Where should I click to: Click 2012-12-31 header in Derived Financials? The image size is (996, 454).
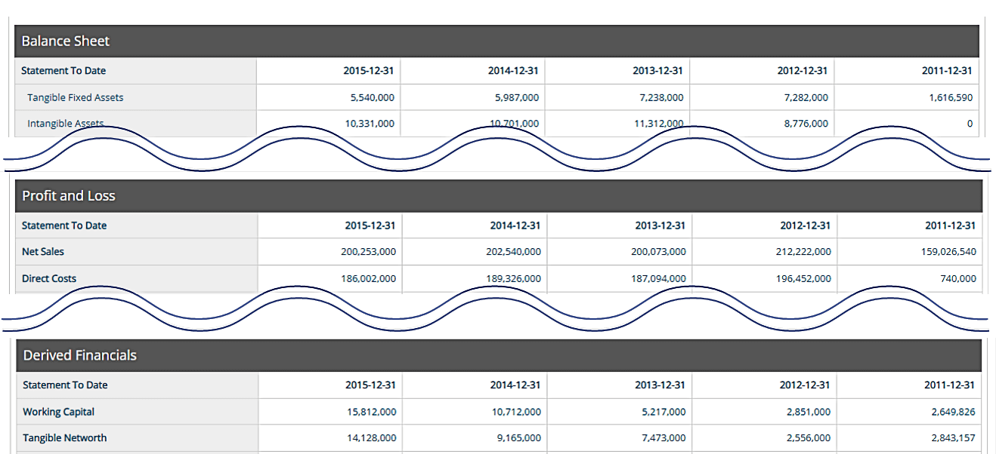point(805,385)
